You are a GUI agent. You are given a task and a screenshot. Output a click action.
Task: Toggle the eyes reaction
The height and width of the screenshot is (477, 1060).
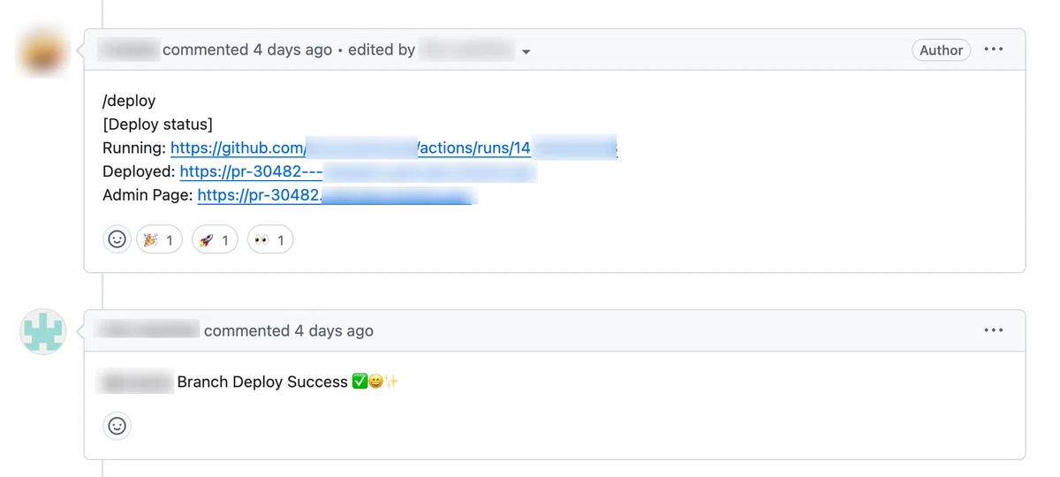[270, 239]
